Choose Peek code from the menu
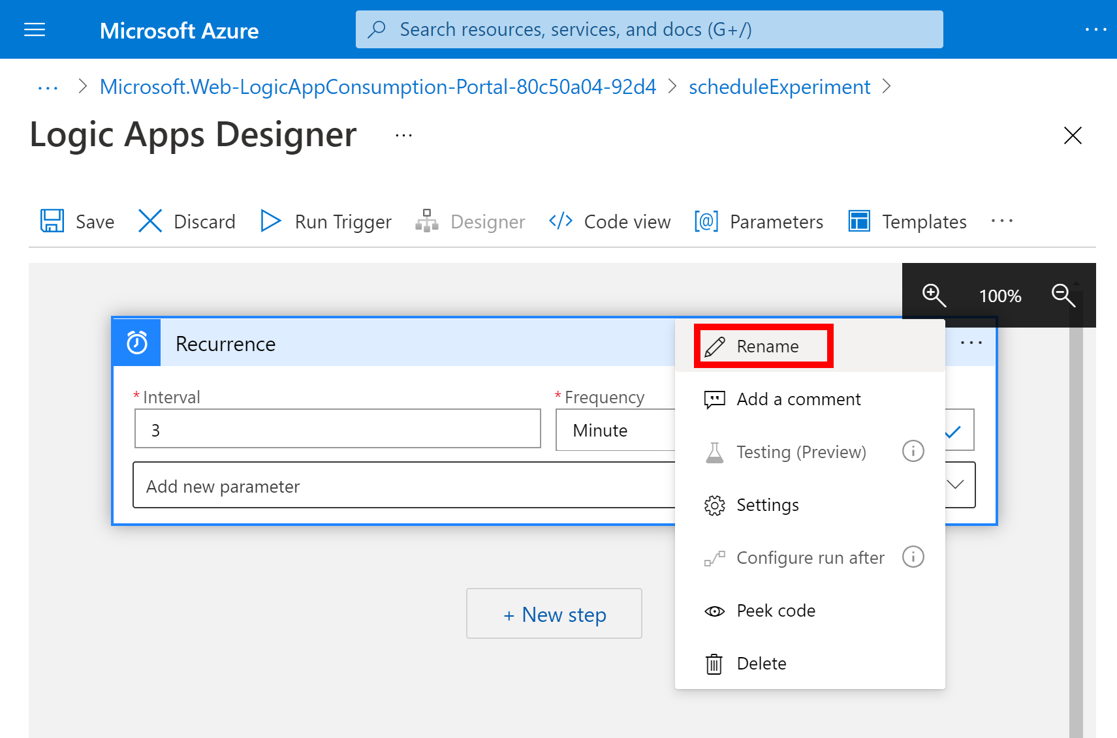 click(x=776, y=611)
